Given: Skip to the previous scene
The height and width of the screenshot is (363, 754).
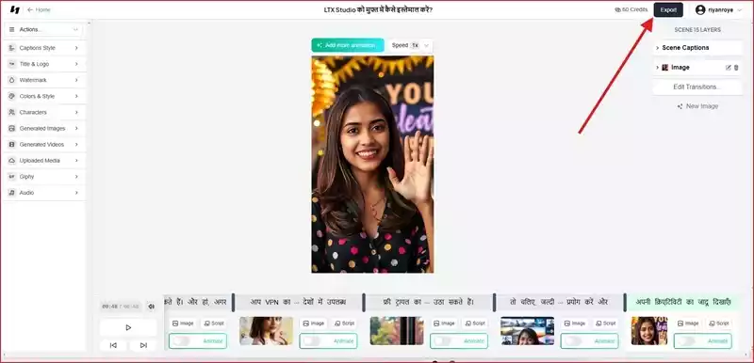Looking at the screenshot, I should pos(113,345).
